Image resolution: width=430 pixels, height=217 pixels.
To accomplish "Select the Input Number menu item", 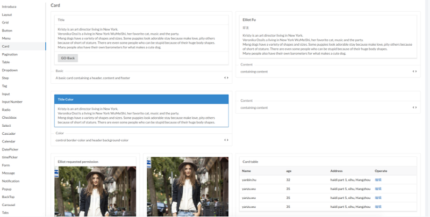I will point(12,102).
